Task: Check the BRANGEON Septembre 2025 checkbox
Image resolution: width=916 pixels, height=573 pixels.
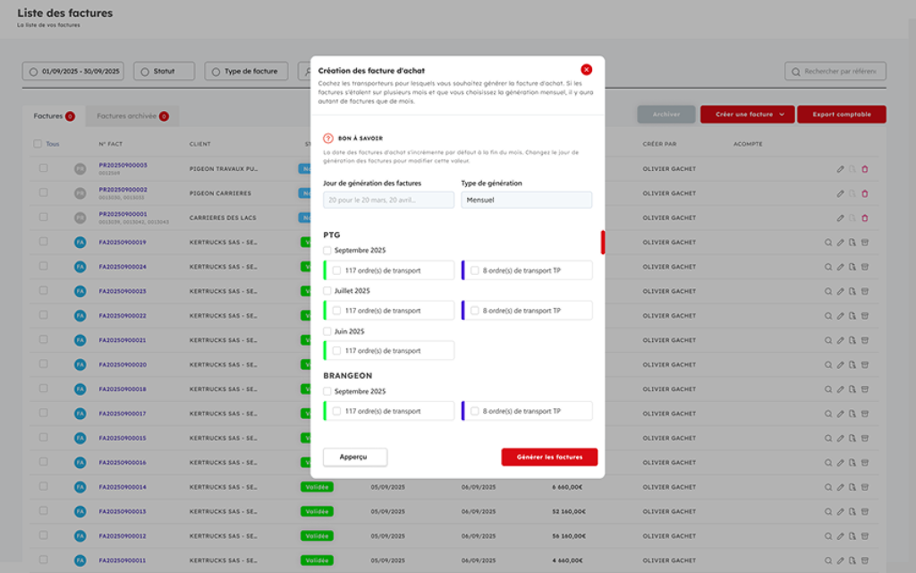Action: coord(327,391)
